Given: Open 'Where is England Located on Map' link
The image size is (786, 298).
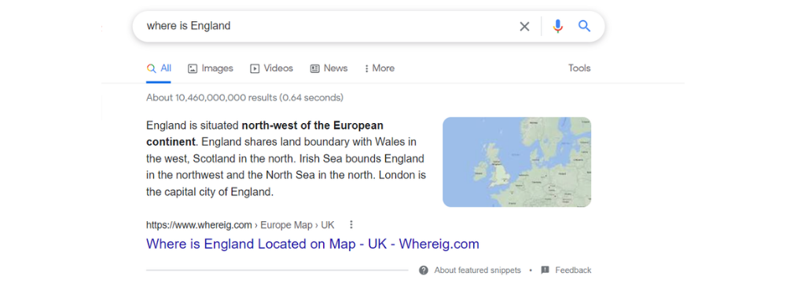Looking at the screenshot, I should (313, 244).
